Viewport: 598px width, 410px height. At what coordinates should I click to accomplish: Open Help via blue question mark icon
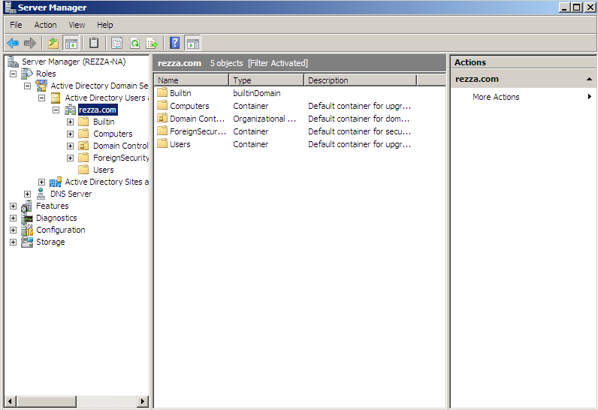[x=175, y=43]
